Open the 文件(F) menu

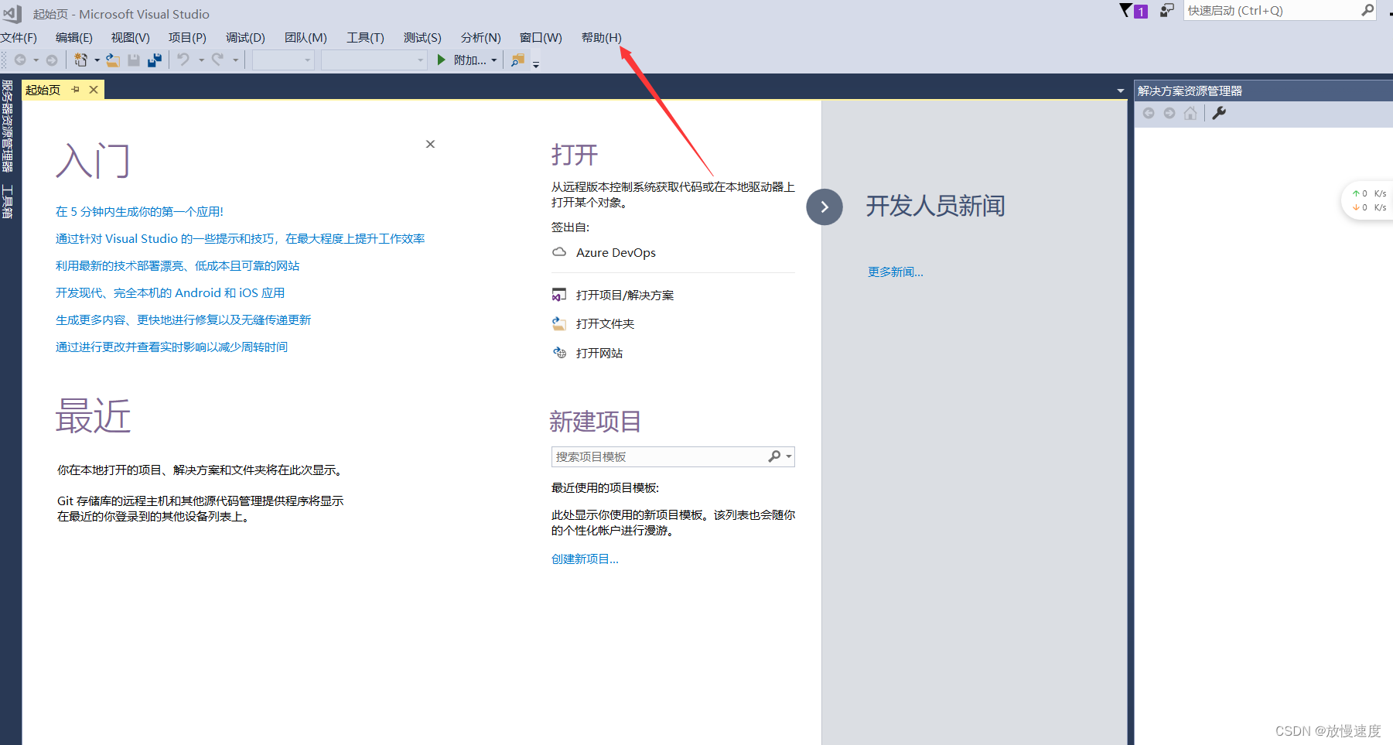tap(19, 37)
